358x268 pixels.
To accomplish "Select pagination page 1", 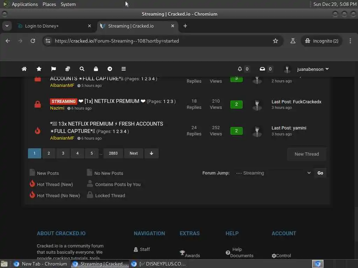I will (x=35, y=153).
